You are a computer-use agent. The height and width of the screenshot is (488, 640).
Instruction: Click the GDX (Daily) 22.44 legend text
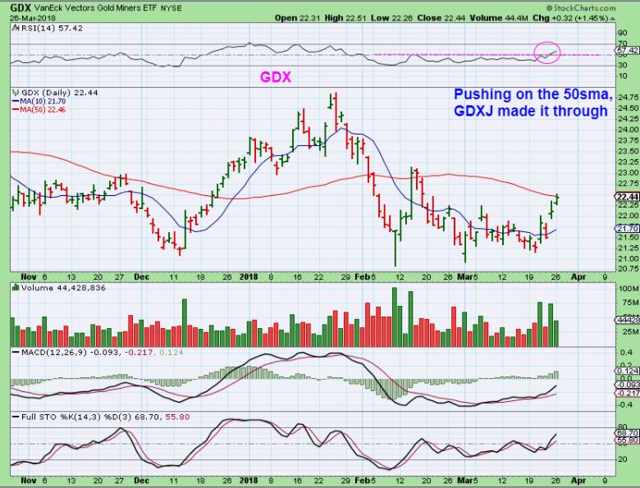[59, 93]
